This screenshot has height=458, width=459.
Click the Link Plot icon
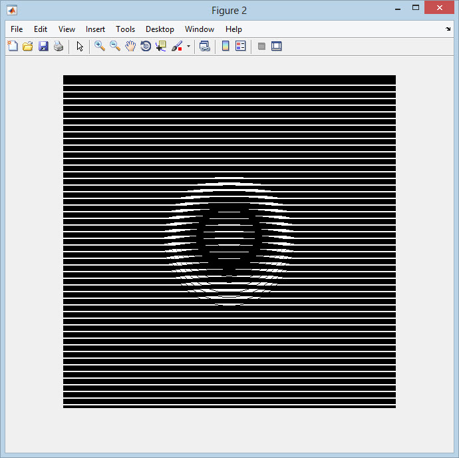pos(205,47)
